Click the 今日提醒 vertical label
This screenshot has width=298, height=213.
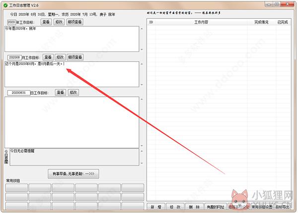pyautogui.click(x=6, y=157)
